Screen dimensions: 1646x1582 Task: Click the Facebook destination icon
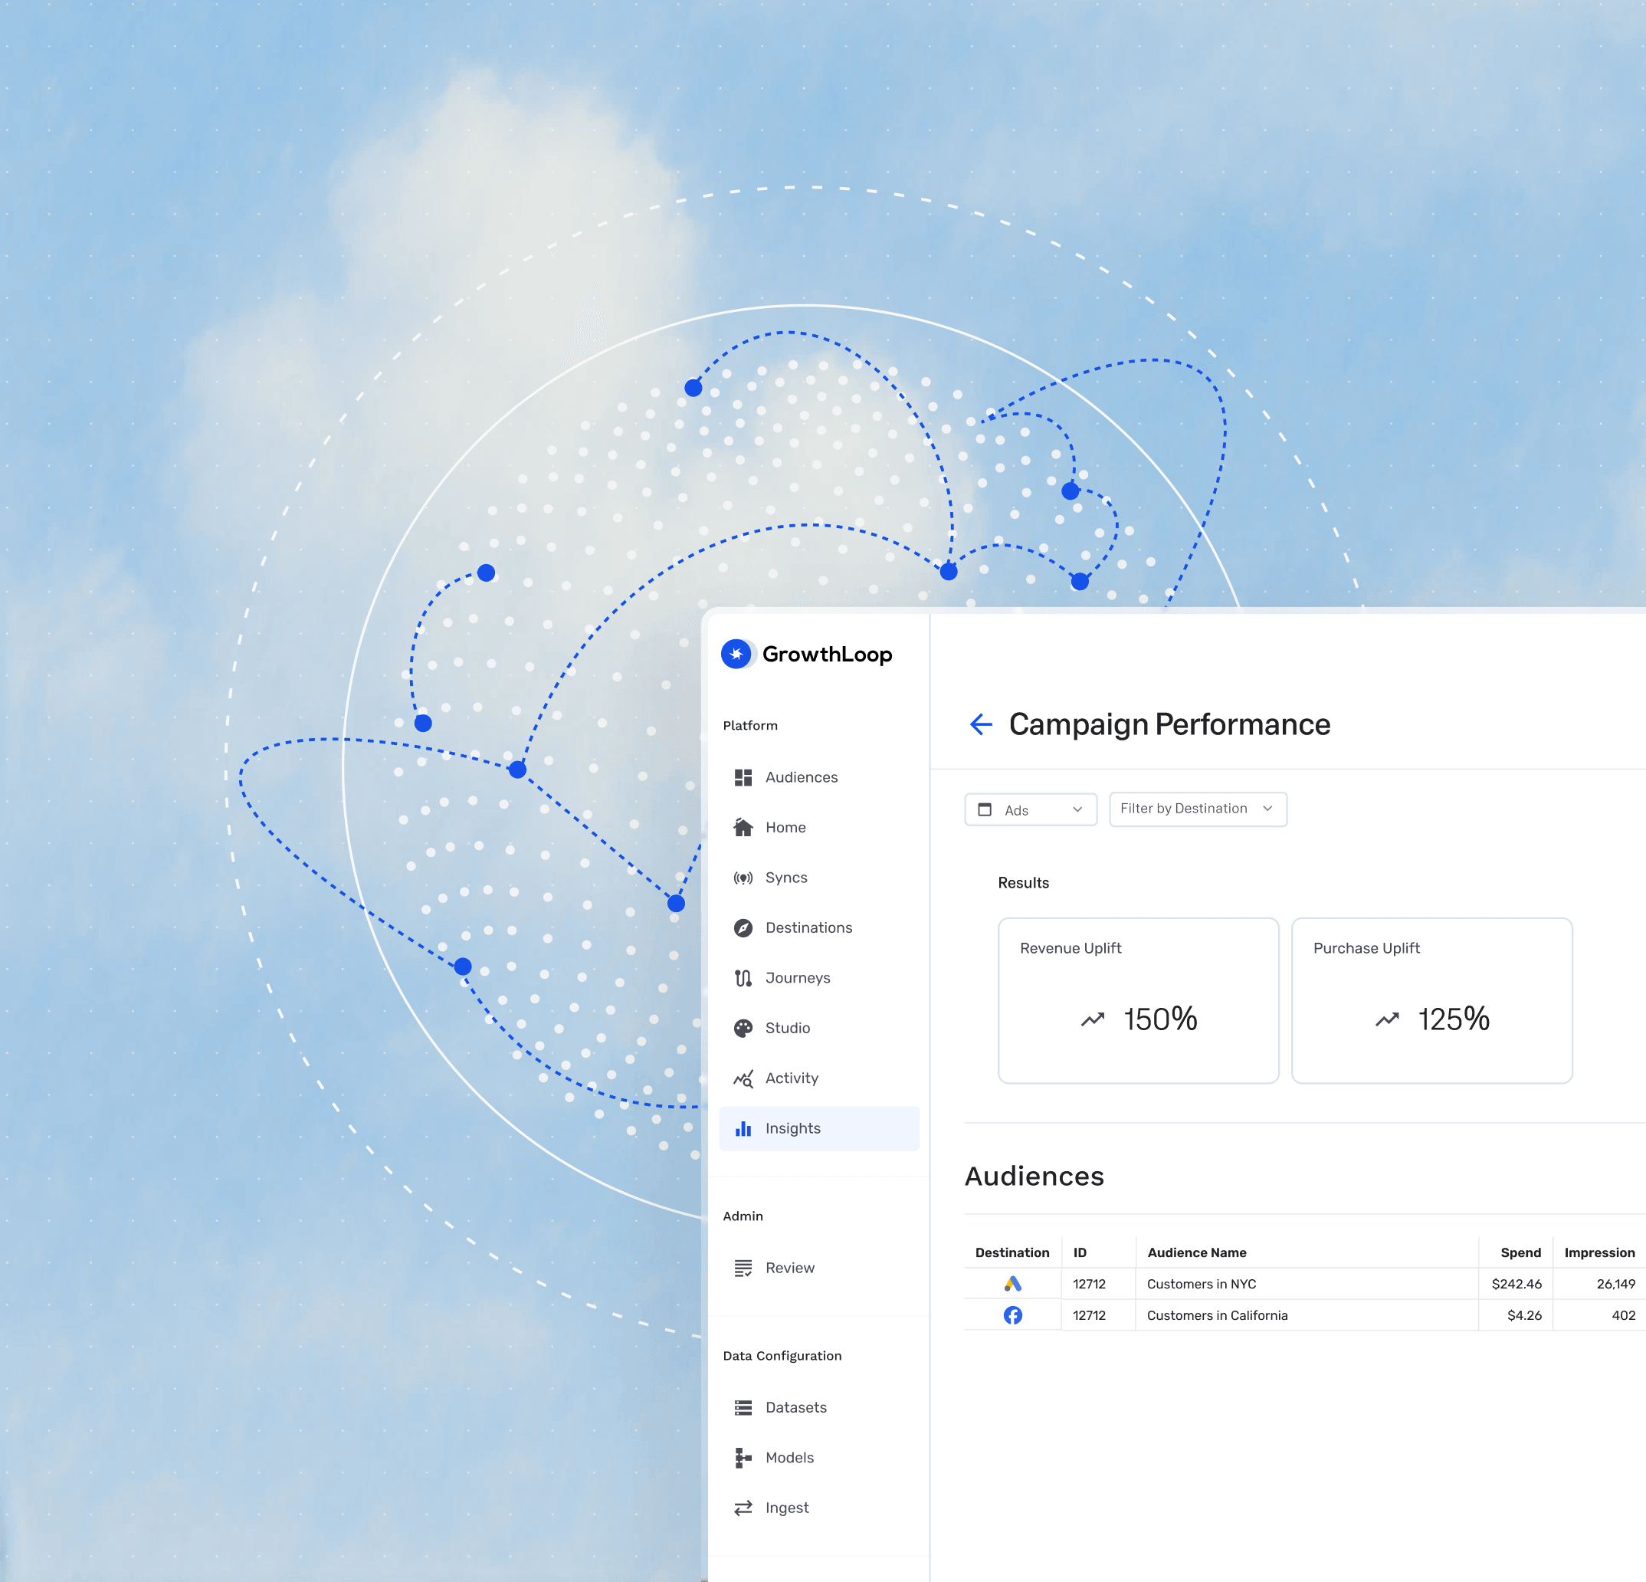coord(1013,1315)
